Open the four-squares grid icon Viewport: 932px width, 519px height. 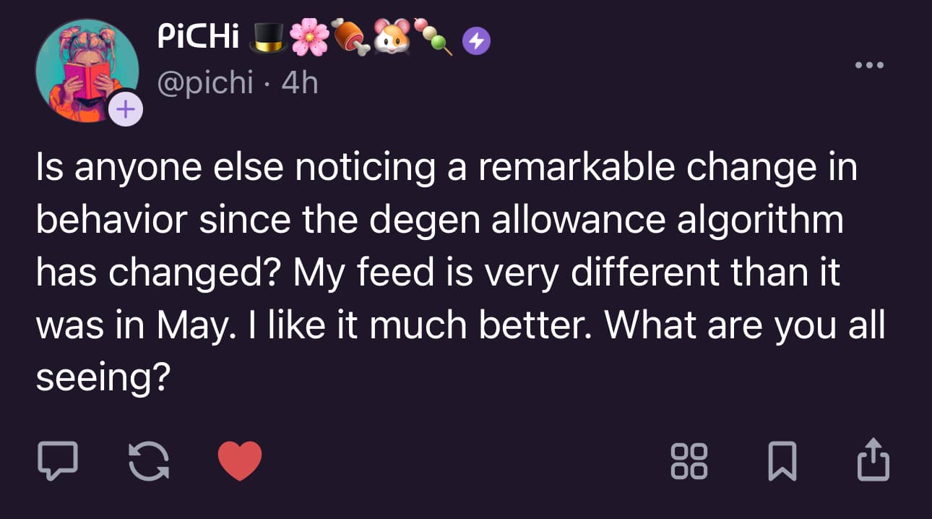[x=689, y=461]
